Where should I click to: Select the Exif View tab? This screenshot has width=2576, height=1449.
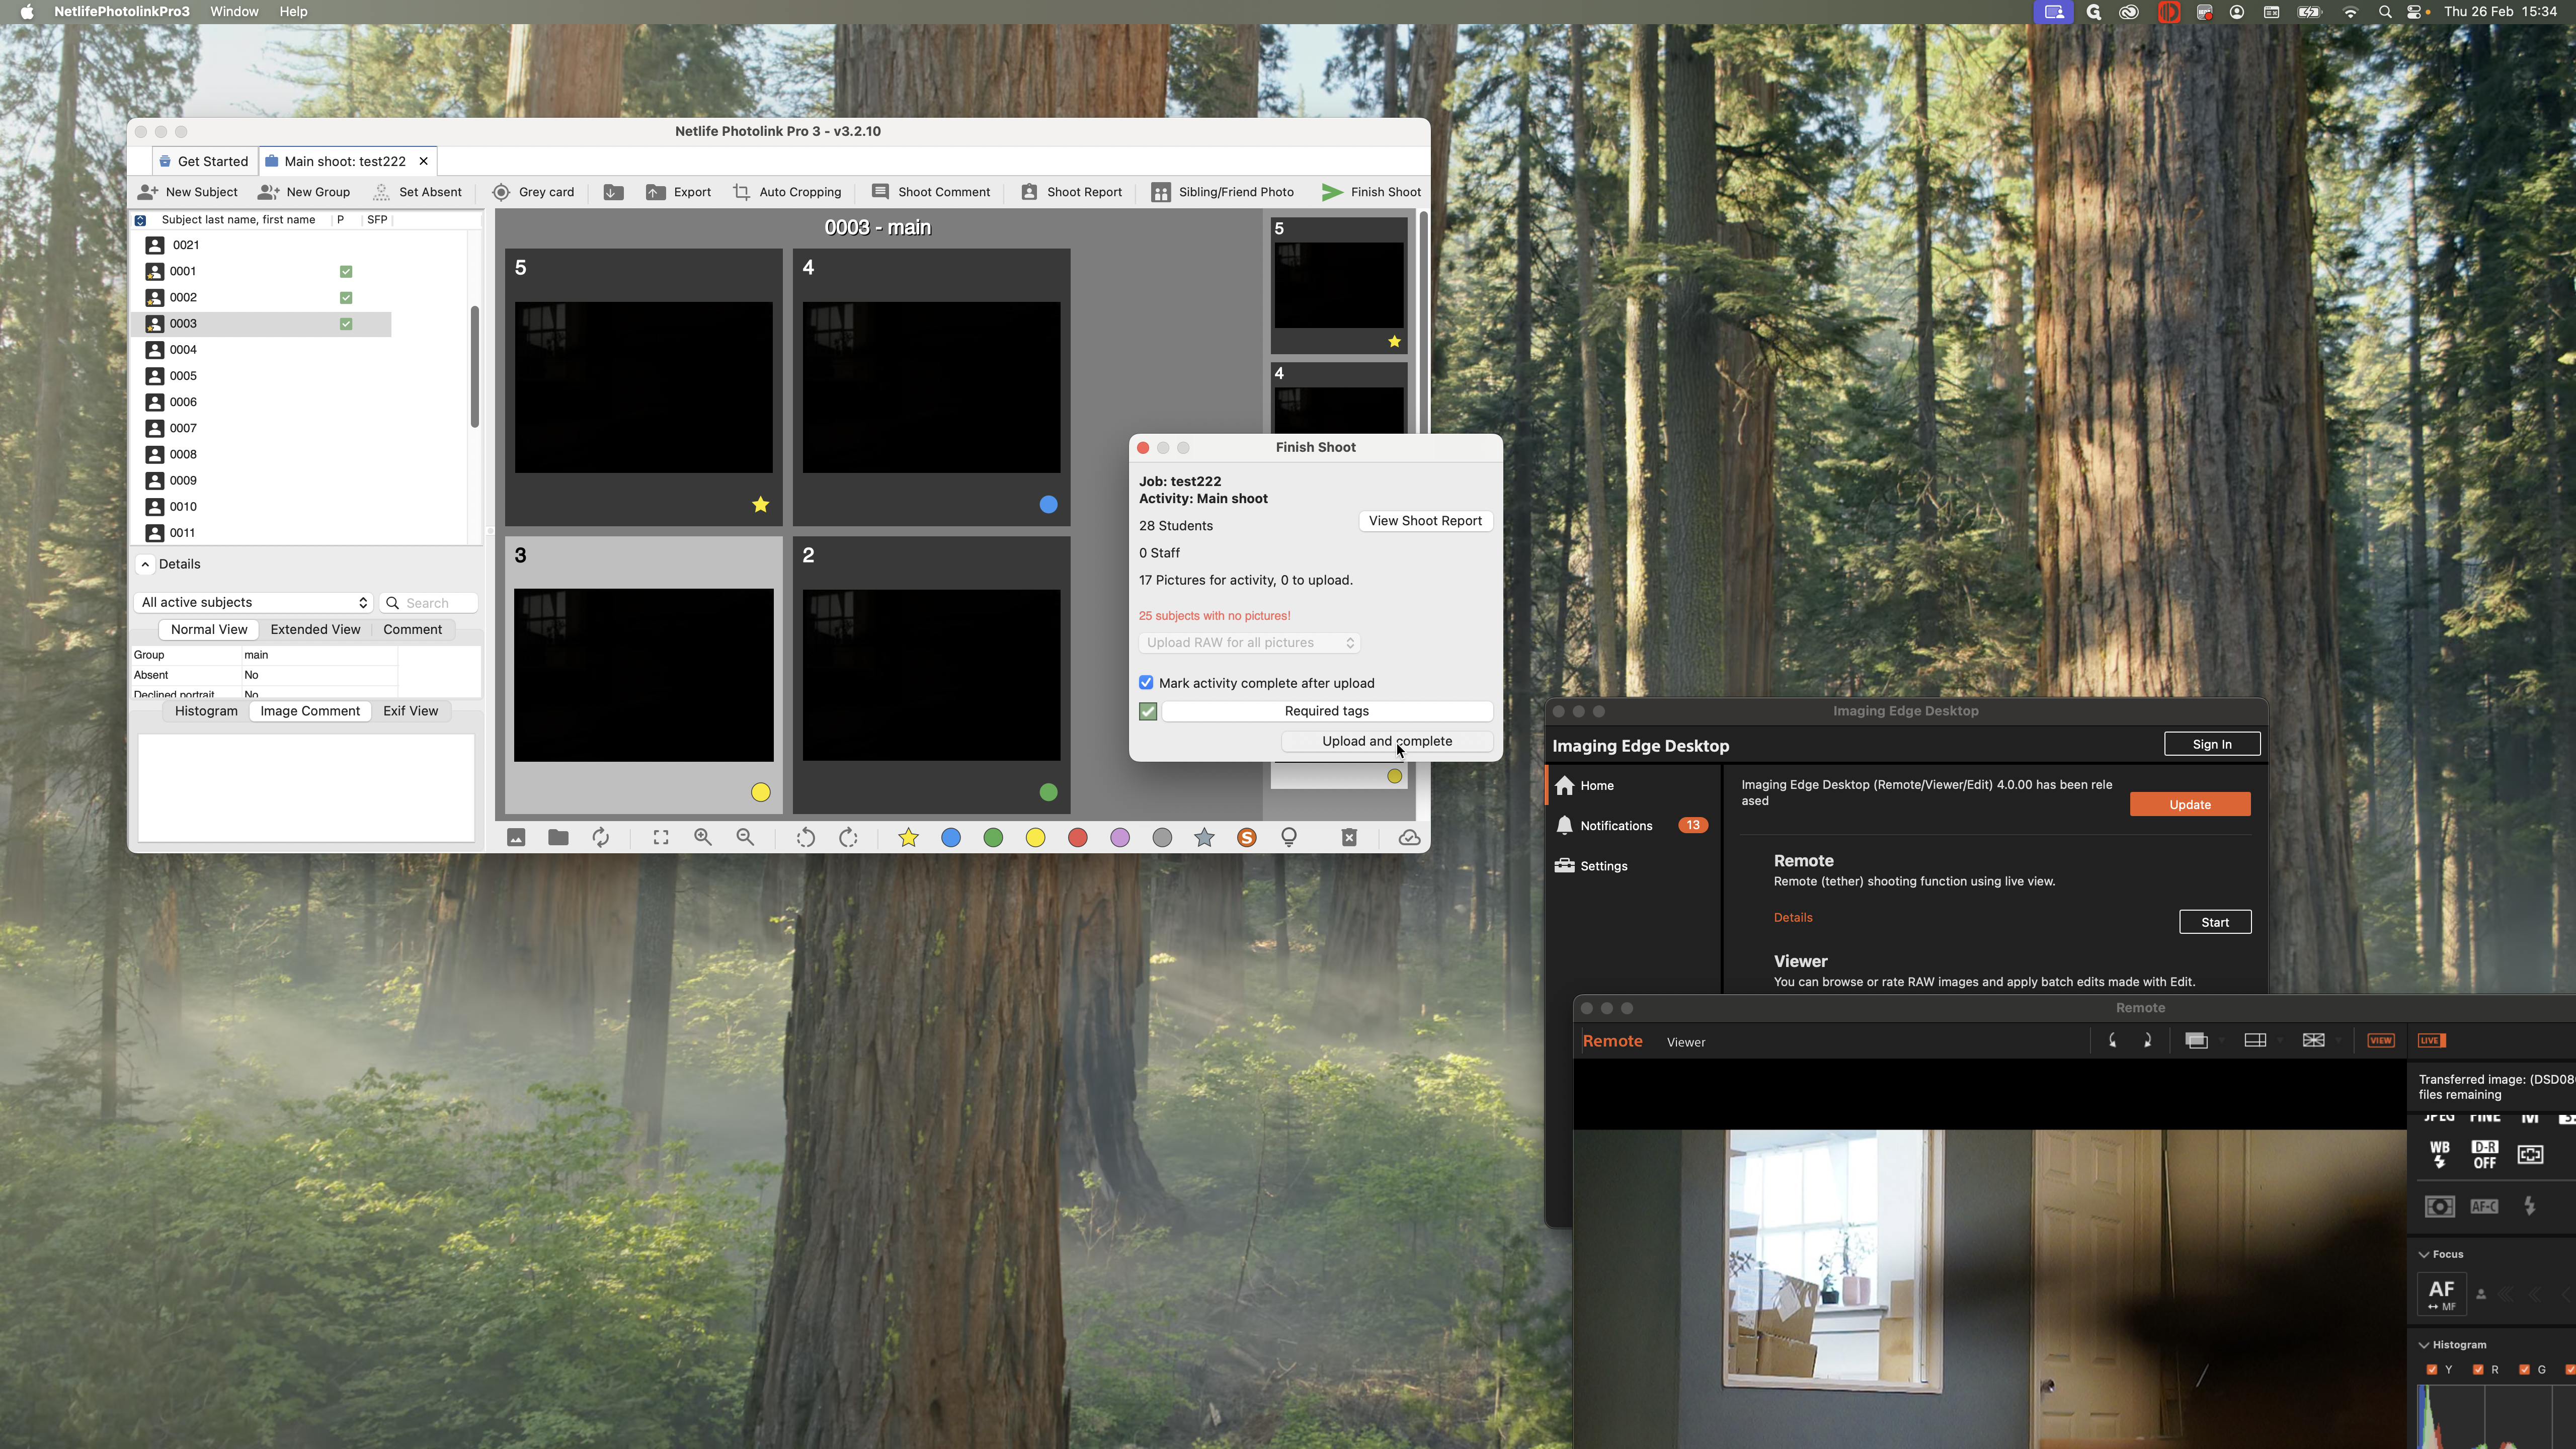tap(410, 711)
